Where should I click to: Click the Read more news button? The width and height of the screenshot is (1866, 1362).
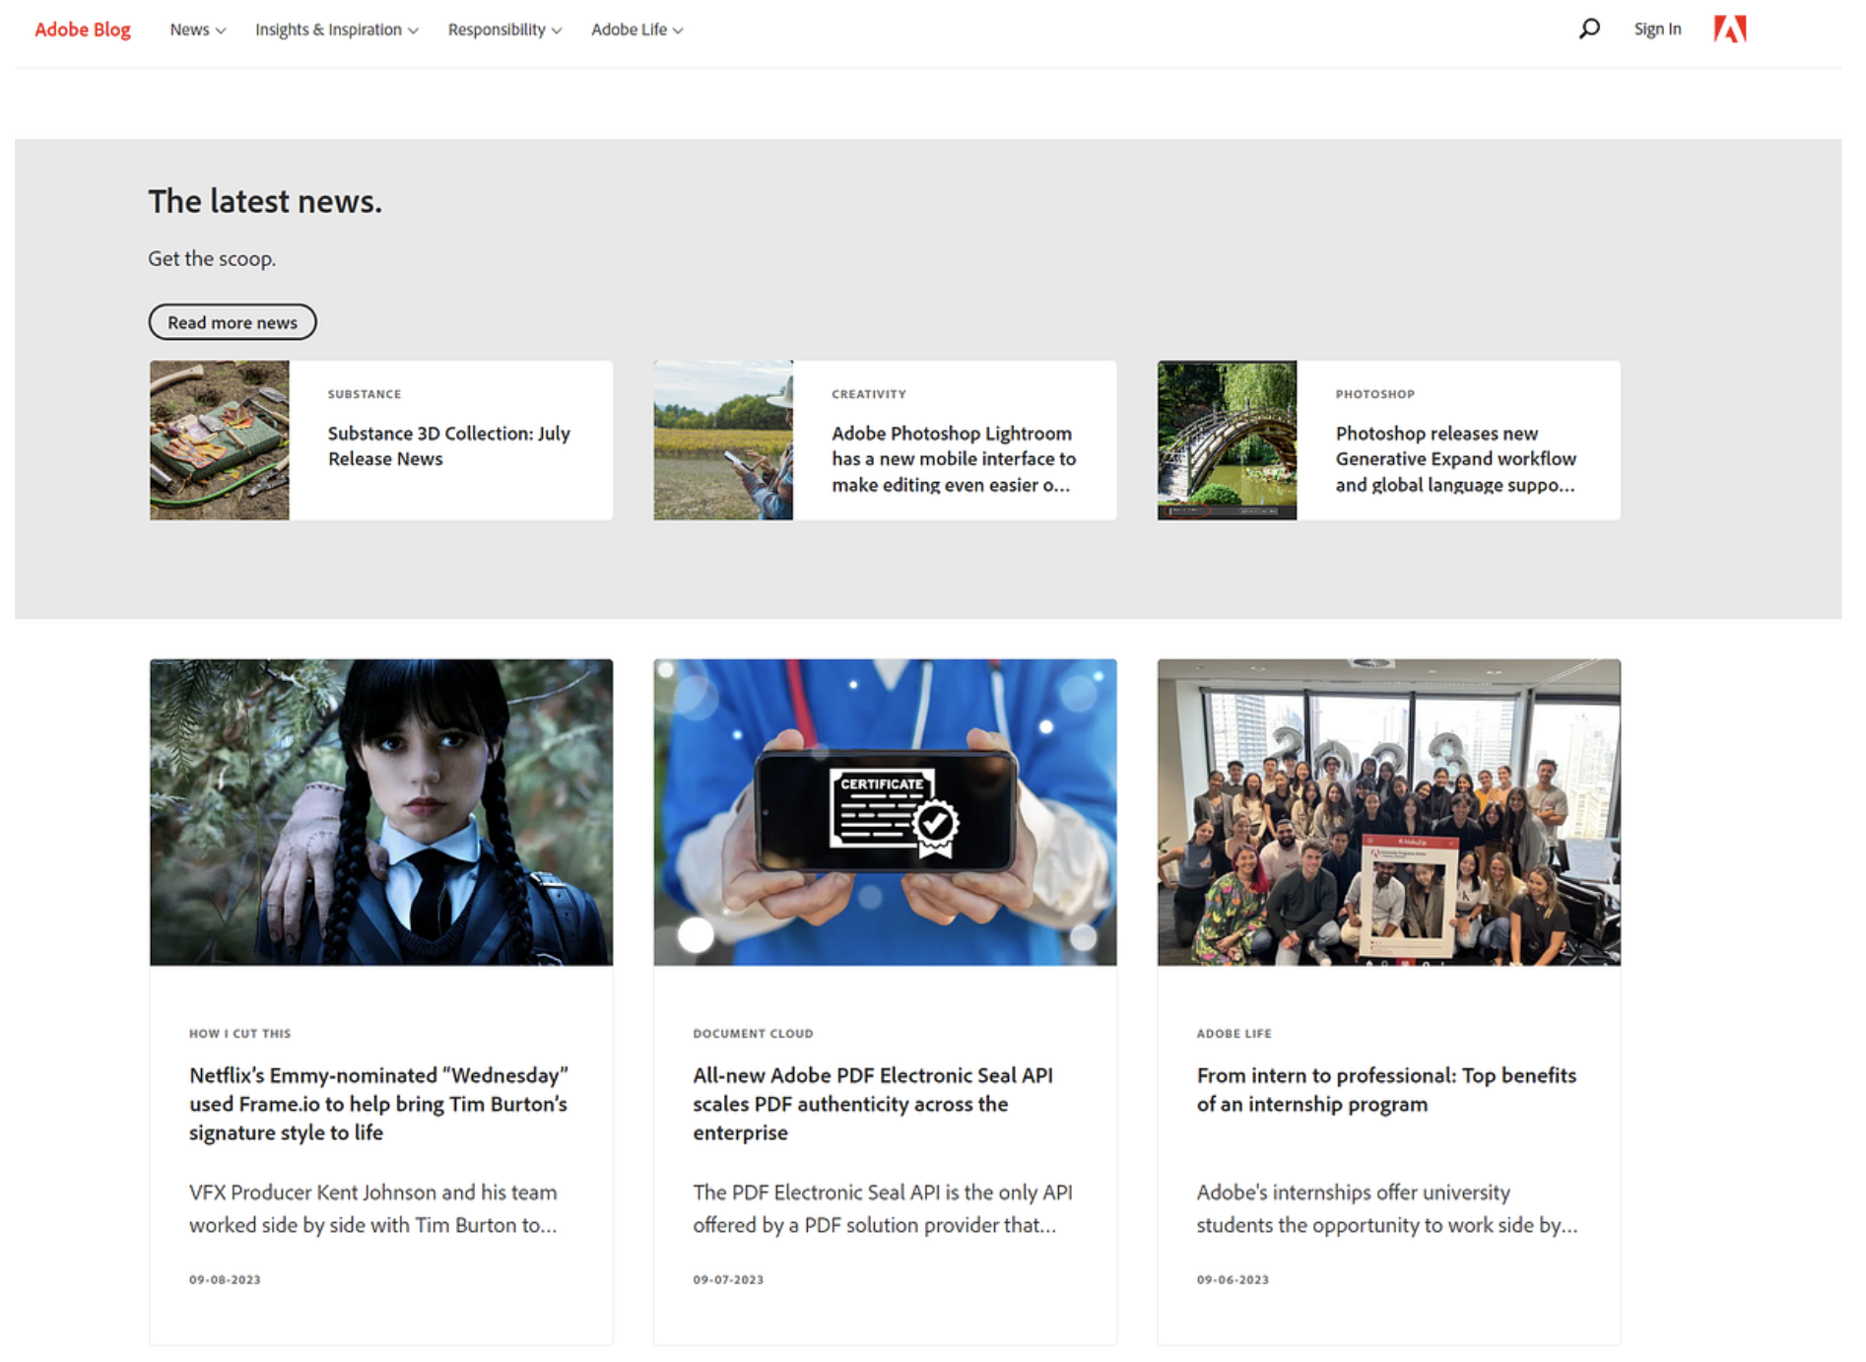click(x=233, y=322)
